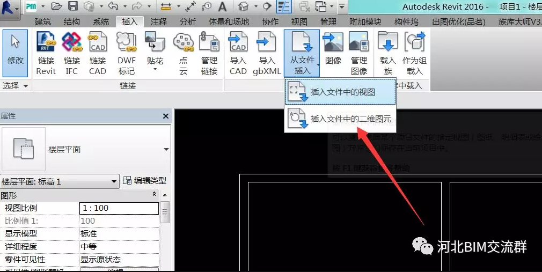
Task: Click the 修改 (Modify) arrow tool
Action: click(x=15, y=53)
